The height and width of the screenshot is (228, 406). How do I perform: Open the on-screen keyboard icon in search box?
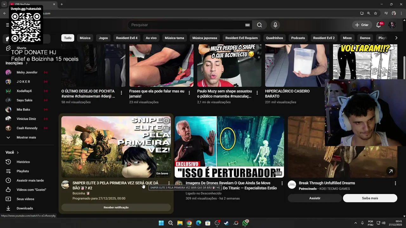click(247, 25)
